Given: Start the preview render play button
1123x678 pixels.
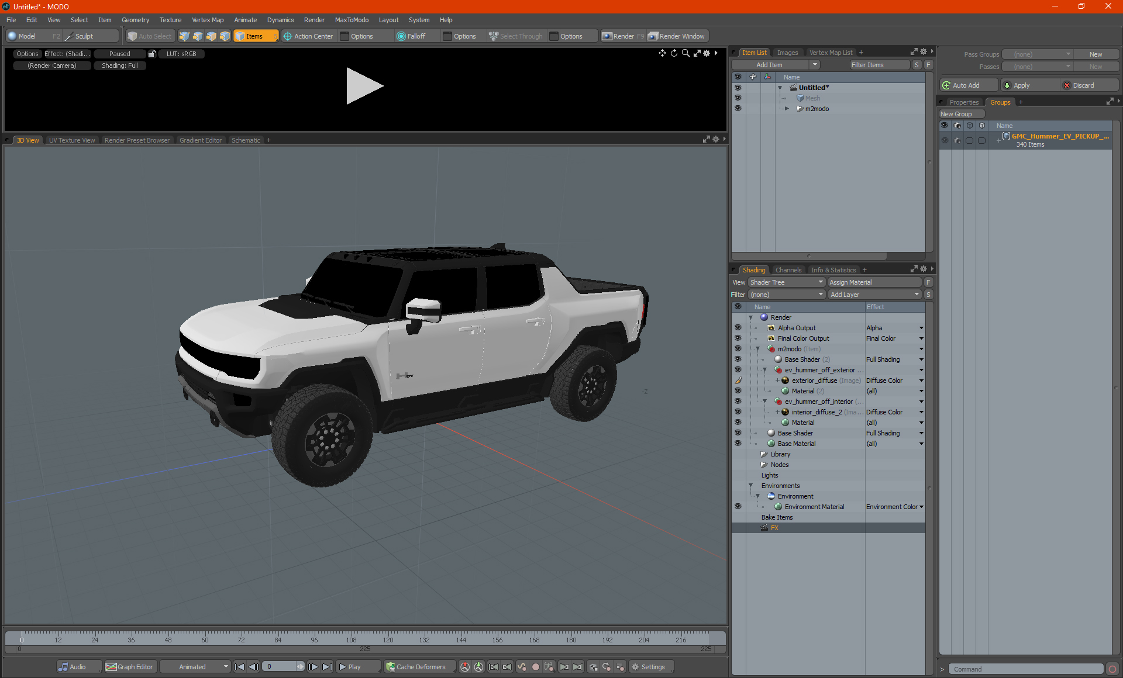Looking at the screenshot, I should click(x=364, y=86).
